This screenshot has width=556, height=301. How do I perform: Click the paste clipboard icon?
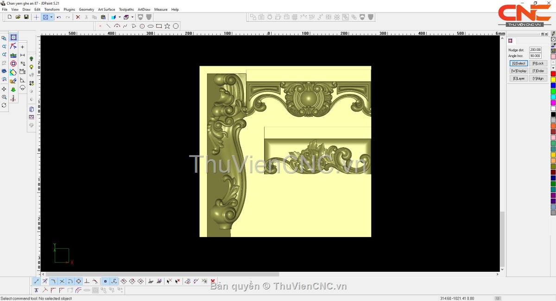[x=103, y=17]
